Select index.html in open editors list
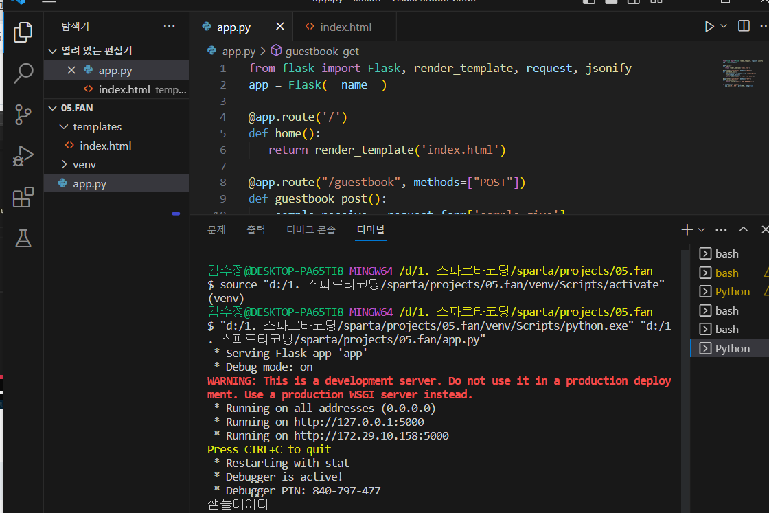Image resolution: width=769 pixels, height=513 pixels. 116,89
